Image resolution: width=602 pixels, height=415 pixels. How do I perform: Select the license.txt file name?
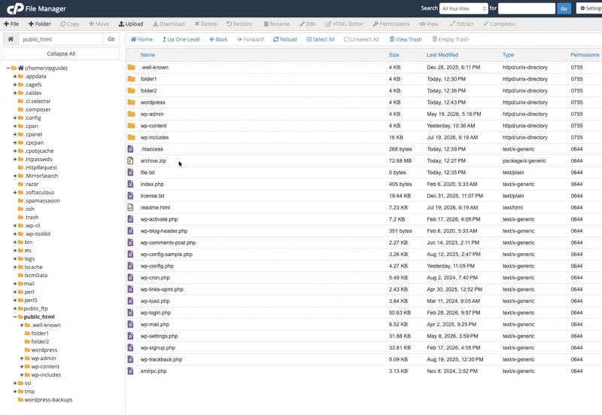coord(153,196)
